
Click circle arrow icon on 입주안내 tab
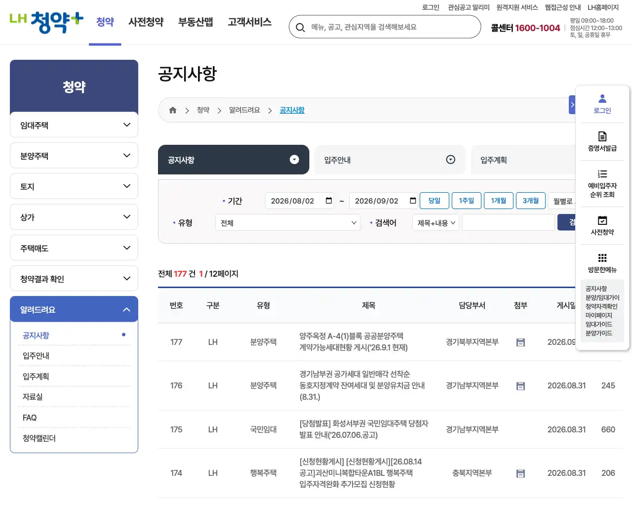tap(450, 160)
